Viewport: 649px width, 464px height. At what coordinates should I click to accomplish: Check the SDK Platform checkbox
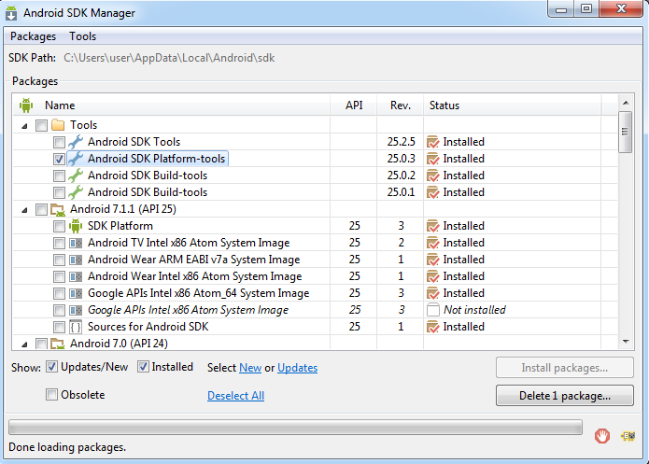pos(59,226)
